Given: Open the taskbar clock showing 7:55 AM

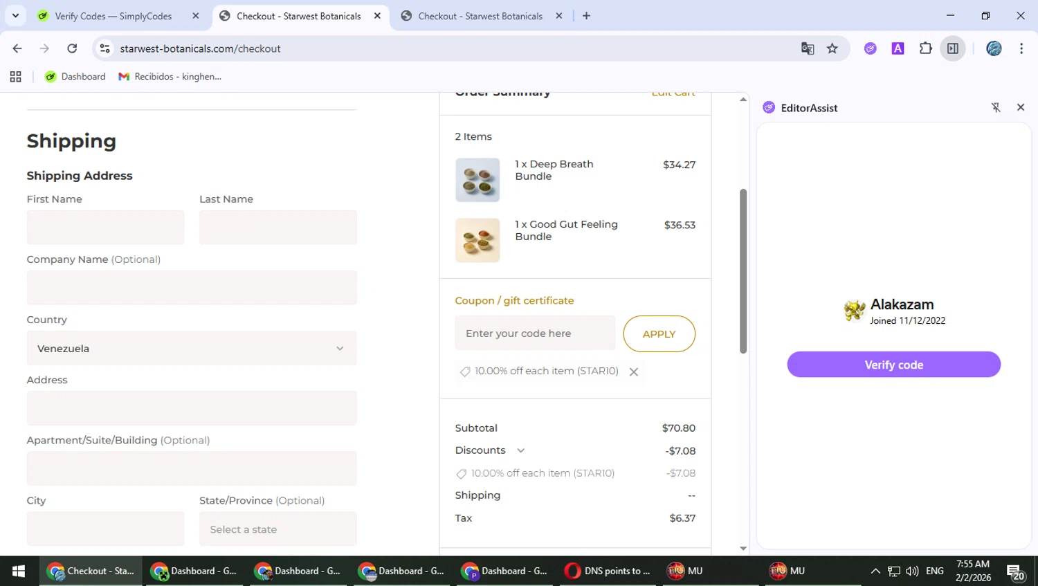Looking at the screenshot, I should [x=973, y=571].
